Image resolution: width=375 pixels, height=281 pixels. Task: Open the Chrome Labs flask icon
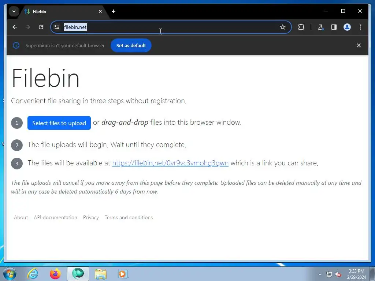[321, 27]
